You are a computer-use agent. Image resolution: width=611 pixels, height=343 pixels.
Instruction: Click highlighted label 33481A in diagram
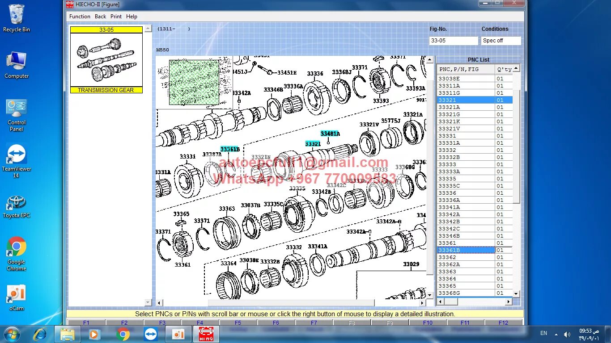(x=330, y=134)
